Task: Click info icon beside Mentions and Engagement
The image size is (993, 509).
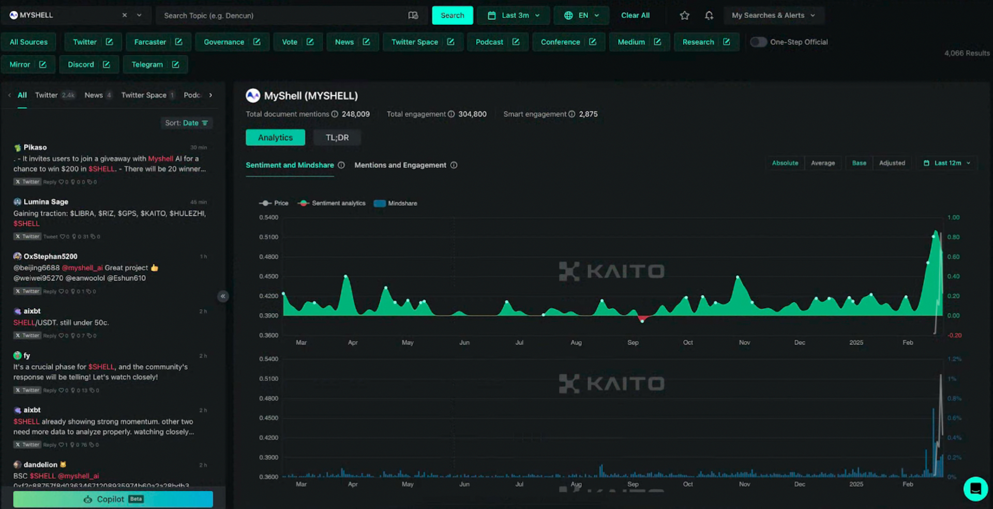Action: [x=454, y=166]
